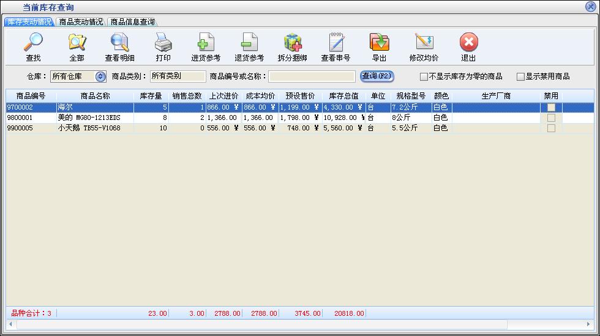Click the 查找 magnifier icon
Screen dimensions: 600x336
coord(33,43)
